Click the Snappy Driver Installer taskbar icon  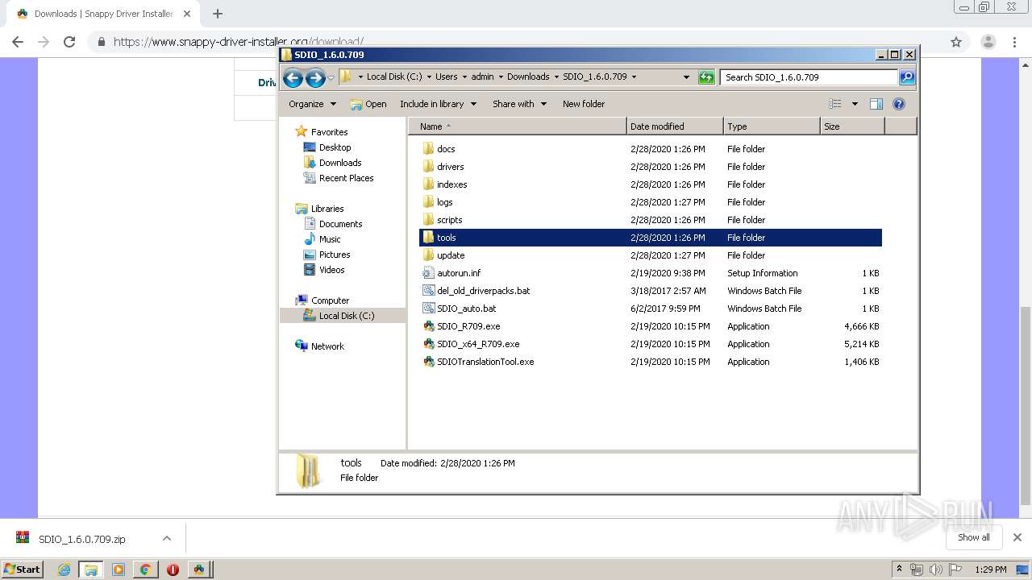(x=199, y=570)
